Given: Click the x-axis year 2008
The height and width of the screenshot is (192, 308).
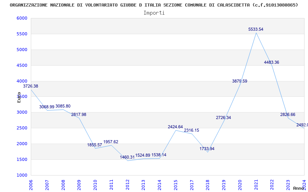Looking at the screenshot, I should coord(63,185).
